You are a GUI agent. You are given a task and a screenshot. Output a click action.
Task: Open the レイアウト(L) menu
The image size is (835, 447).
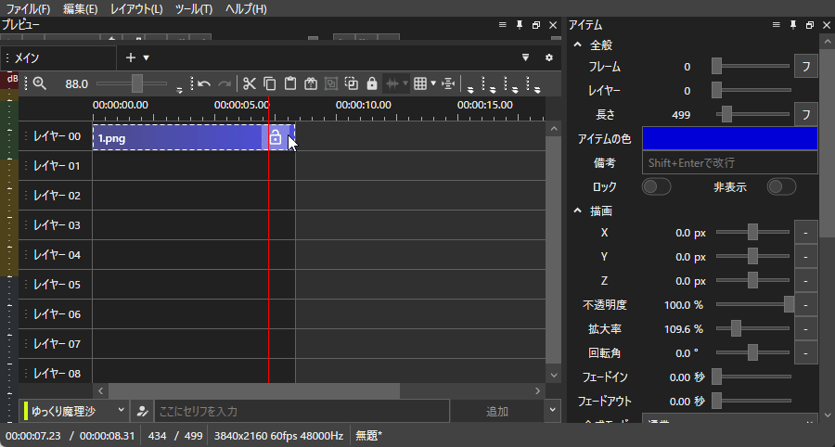point(136,9)
